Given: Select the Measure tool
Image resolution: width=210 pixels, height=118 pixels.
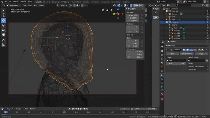Looking at the screenshot, I should point(4,45).
